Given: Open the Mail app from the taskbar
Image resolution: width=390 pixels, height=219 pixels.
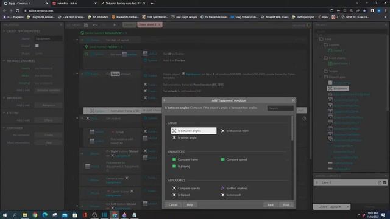Looking at the screenshot, I should [65, 215].
